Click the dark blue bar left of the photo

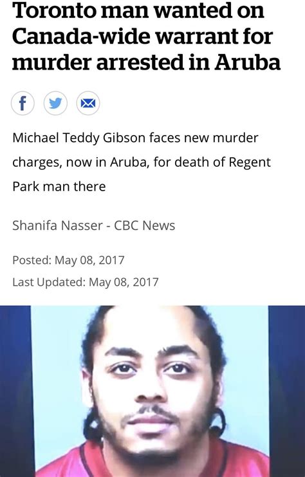point(15,391)
